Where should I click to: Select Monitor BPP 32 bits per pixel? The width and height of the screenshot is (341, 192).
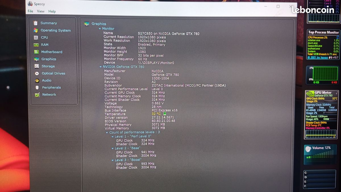click(151, 55)
